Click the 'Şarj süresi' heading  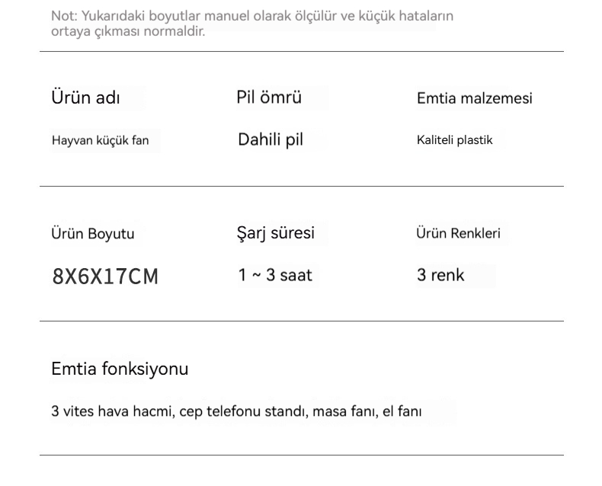(275, 233)
